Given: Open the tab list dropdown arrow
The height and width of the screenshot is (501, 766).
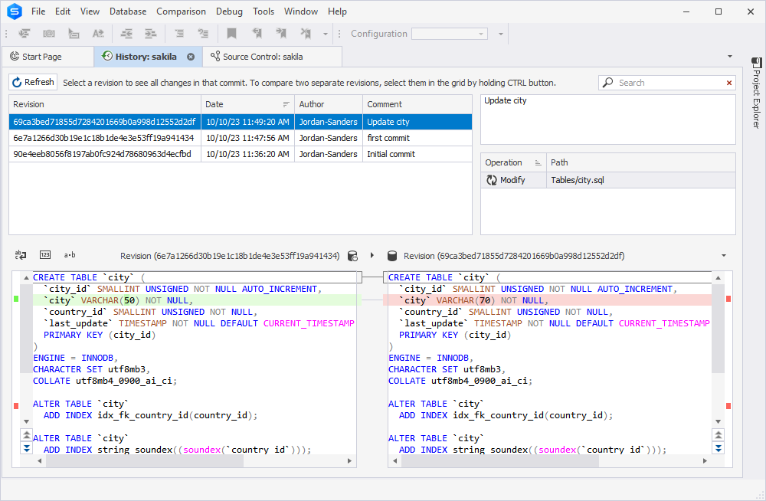Looking at the screenshot, I should [x=730, y=56].
